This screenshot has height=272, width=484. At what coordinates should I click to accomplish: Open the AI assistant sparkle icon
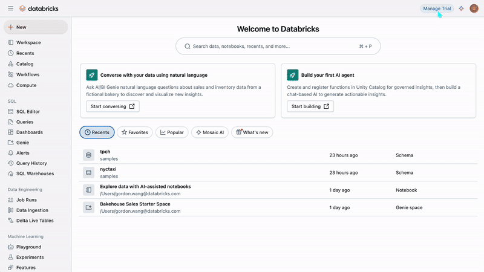(x=462, y=8)
